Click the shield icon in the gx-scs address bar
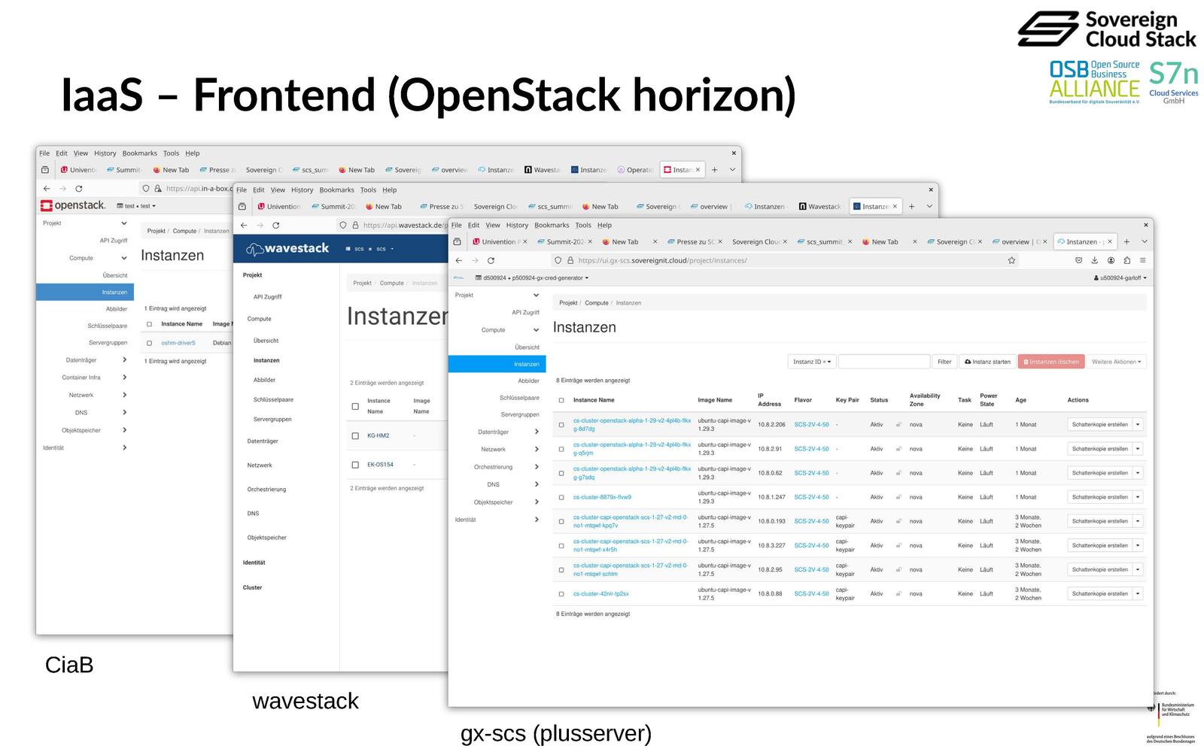The height and width of the screenshot is (755, 1204). (x=558, y=260)
